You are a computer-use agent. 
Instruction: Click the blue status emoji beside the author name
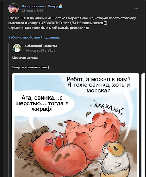click(x=61, y=6)
